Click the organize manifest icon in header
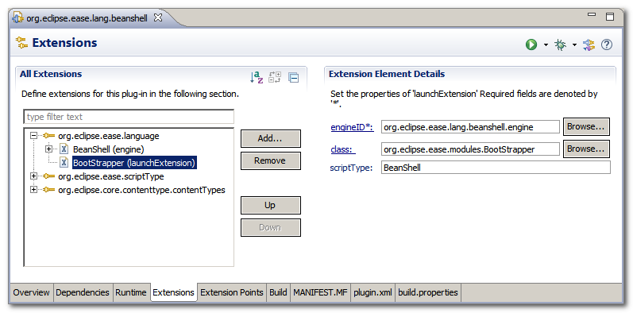633x313 pixels. (x=589, y=44)
